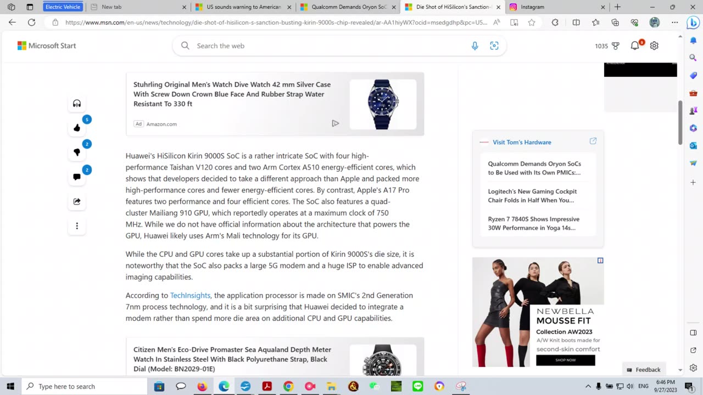Click the sidebar search magnifier icon
Viewport: 703px width, 395px height.
(693, 57)
